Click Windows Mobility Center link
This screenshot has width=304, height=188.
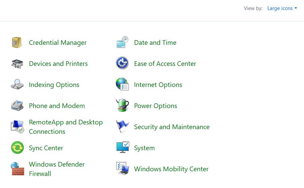171,169
